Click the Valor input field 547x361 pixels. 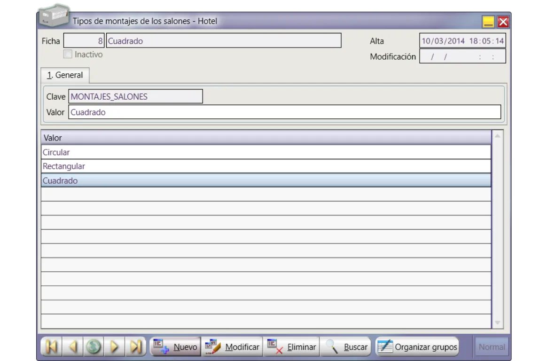tap(284, 112)
